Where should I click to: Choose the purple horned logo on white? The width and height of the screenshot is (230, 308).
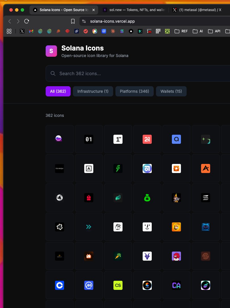click(x=147, y=256)
